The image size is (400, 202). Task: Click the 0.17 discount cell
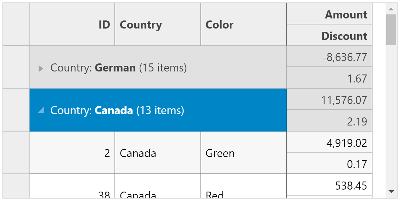coord(329,163)
